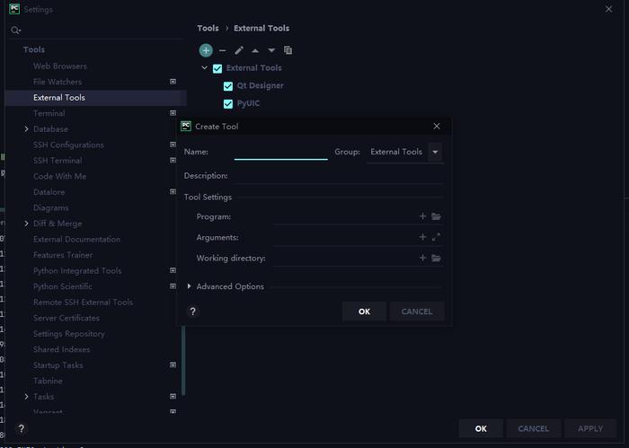This screenshot has height=448, width=629.
Task: Click the move down arrow icon
Action: (271, 50)
